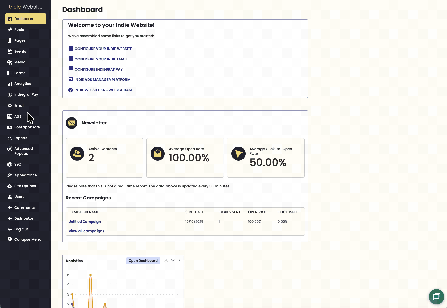Click the chat support bubble icon

[x=436, y=296]
